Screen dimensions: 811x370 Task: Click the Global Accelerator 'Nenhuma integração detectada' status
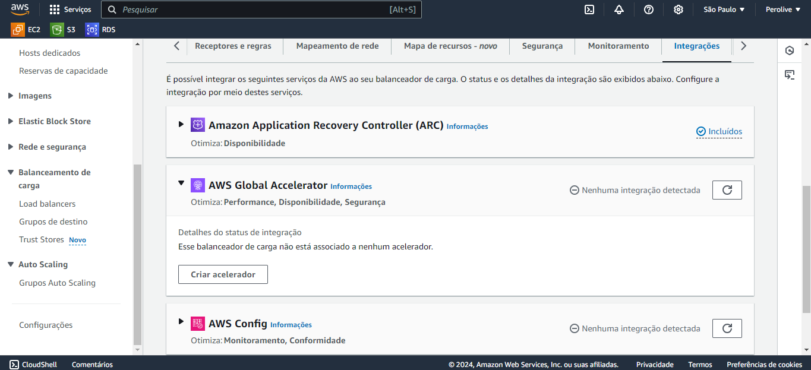click(635, 190)
